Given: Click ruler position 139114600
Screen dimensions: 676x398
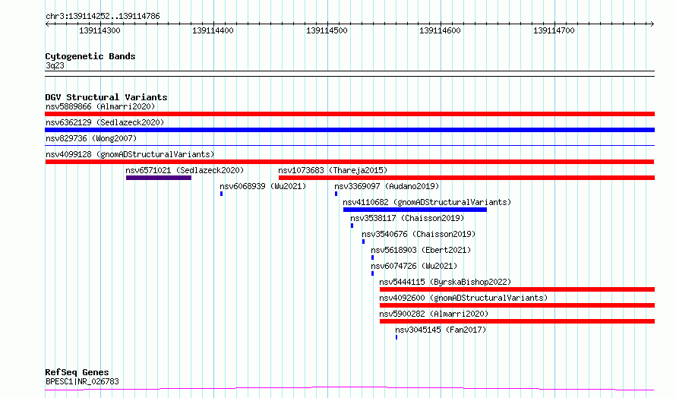Looking at the screenshot, I should tap(441, 30).
